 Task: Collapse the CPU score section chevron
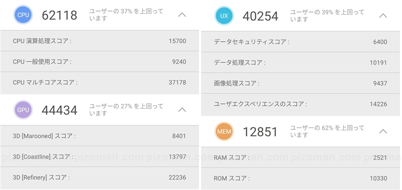pyautogui.click(x=182, y=15)
